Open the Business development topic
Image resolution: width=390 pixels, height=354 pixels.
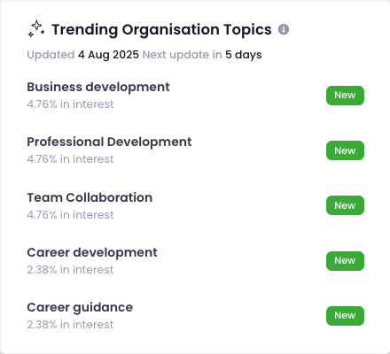pos(98,88)
